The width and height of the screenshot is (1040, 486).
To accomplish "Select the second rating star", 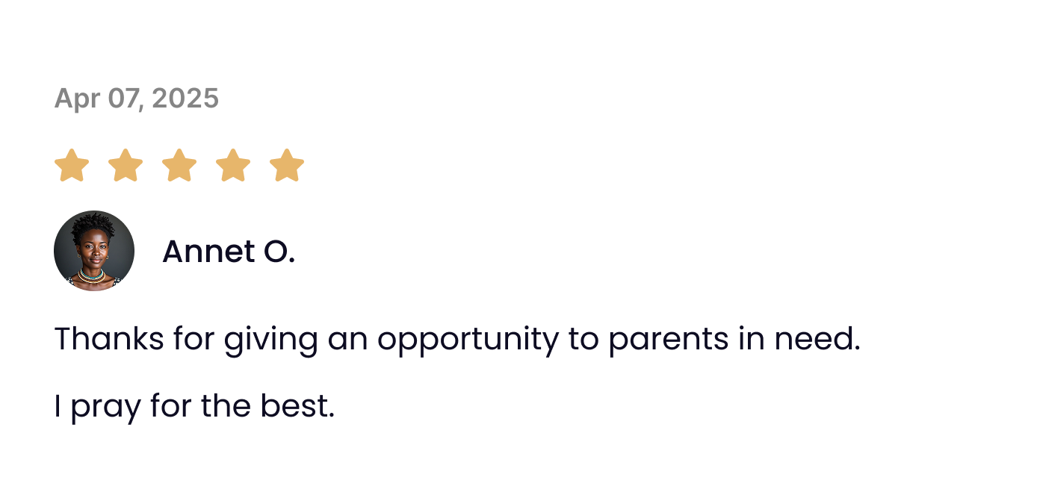I will pos(126,165).
